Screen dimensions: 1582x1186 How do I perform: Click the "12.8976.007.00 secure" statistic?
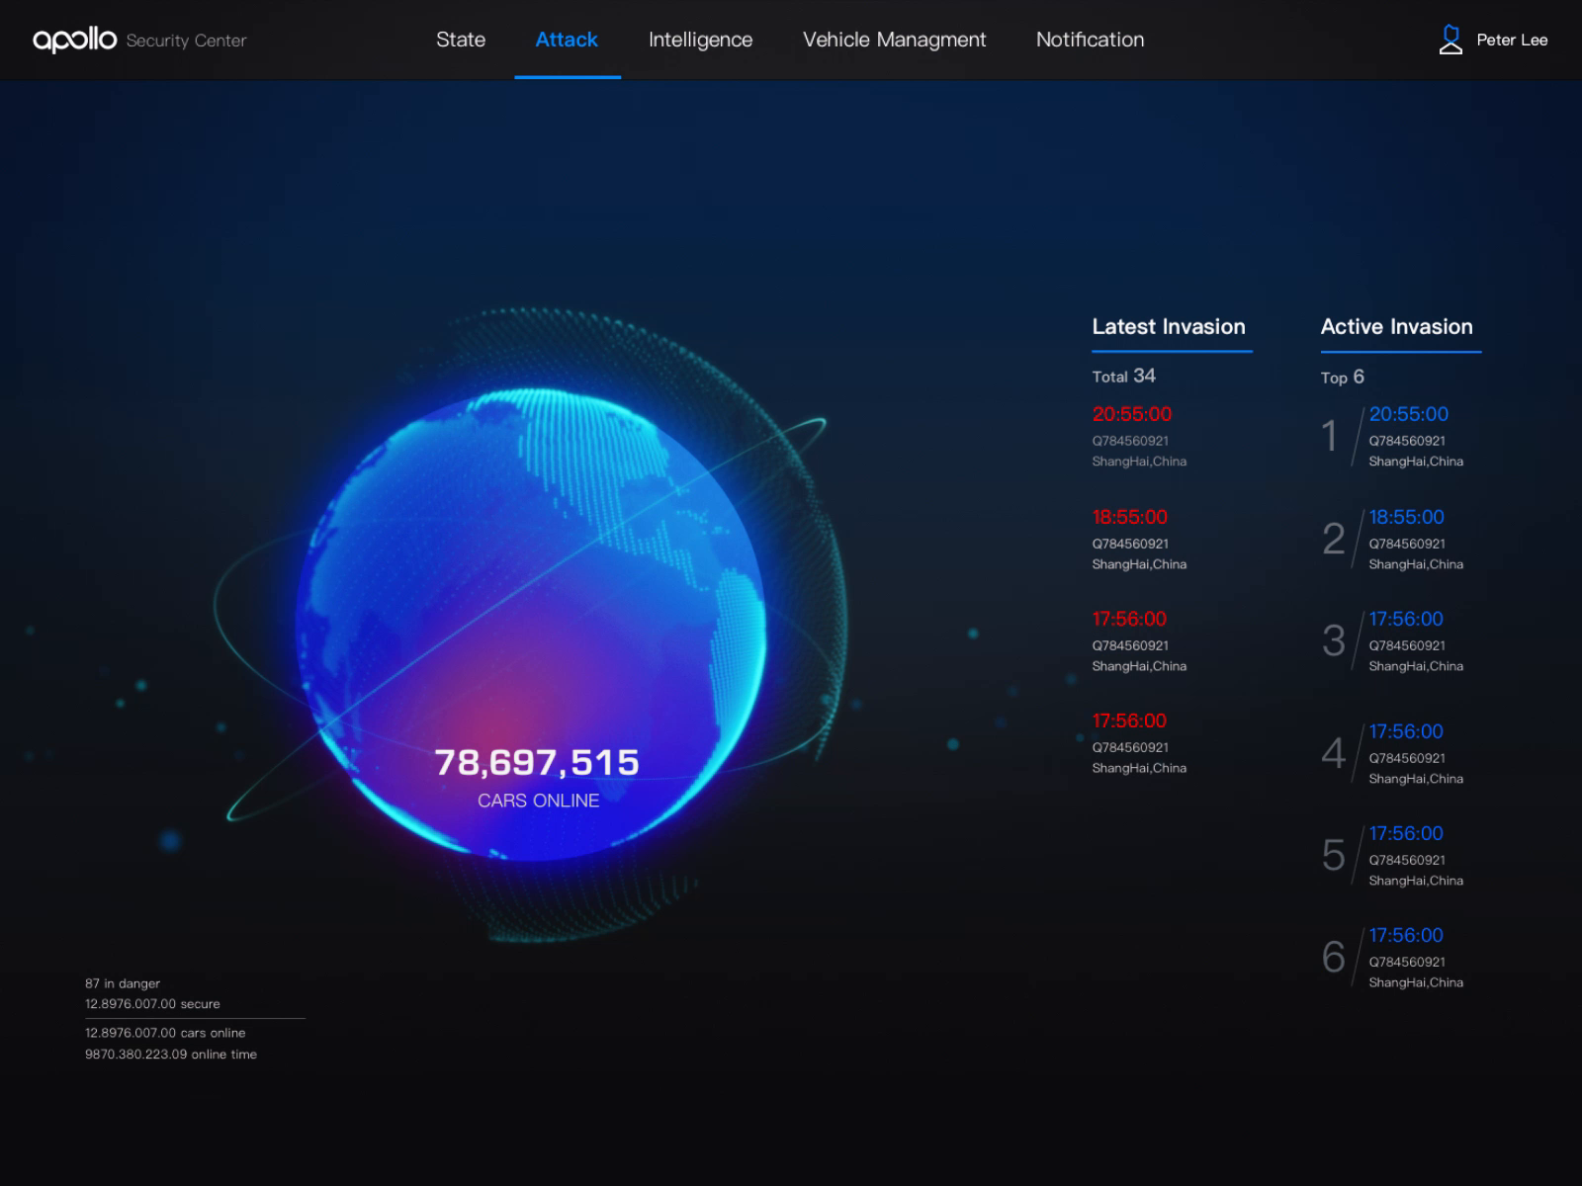tap(152, 1004)
